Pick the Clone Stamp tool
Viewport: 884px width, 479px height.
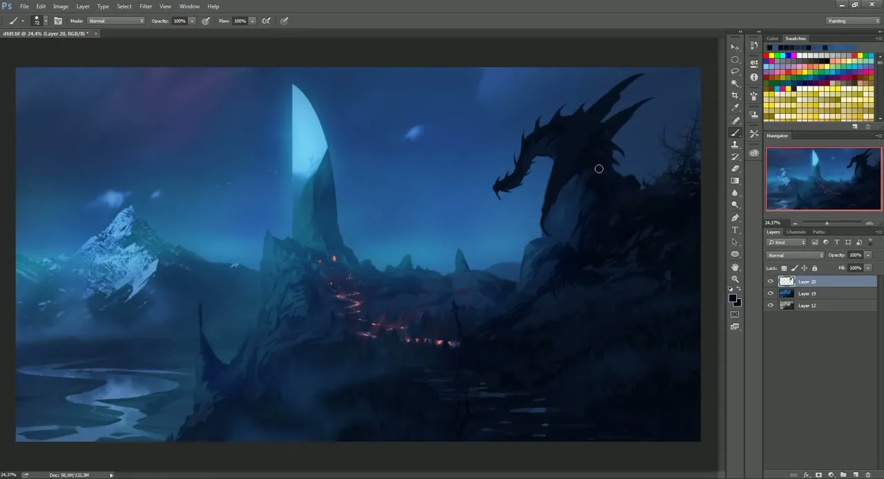(735, 144)
